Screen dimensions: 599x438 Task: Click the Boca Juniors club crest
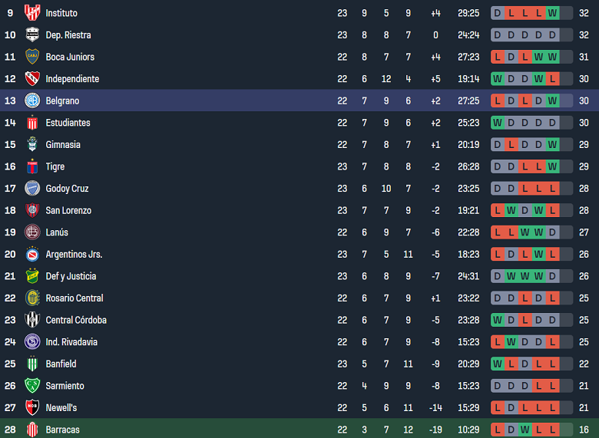pyautogui.click(x=32, y=57)
